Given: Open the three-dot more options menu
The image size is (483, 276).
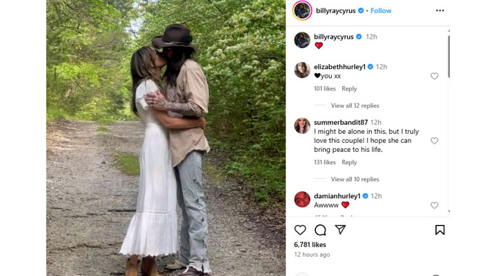Looking at the screenshot, I should point(440,10).
